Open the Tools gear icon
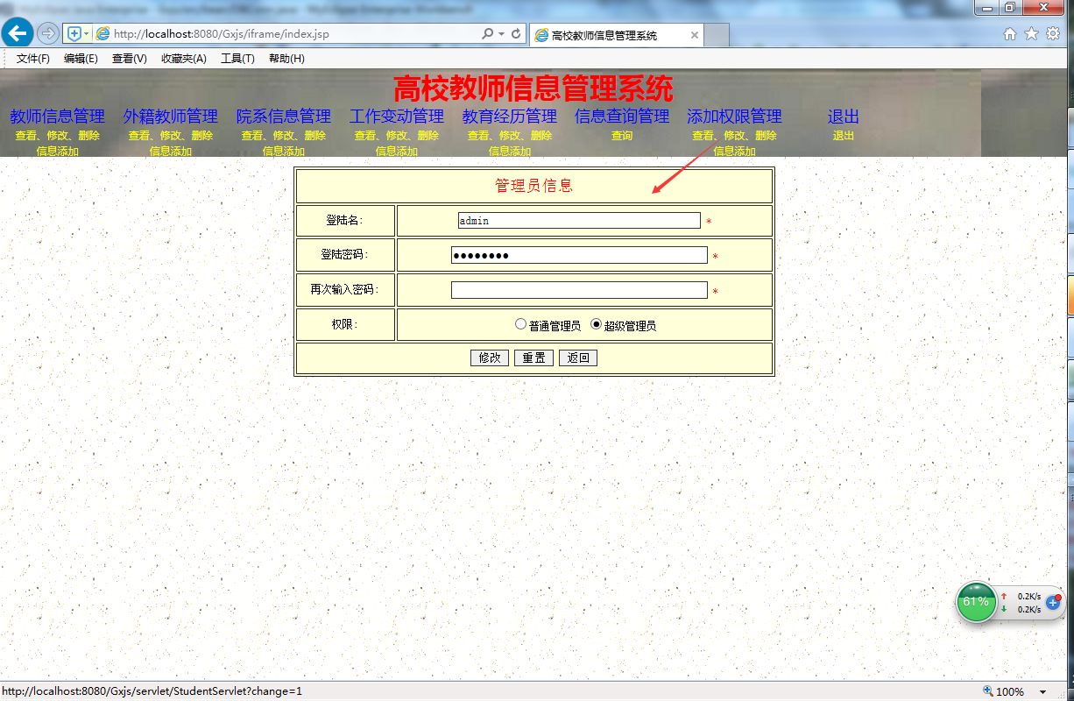1074x701 pixels. pos(1053,33)
